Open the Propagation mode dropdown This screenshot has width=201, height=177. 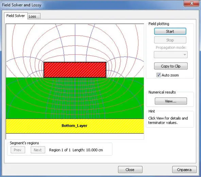click(171, 55)
